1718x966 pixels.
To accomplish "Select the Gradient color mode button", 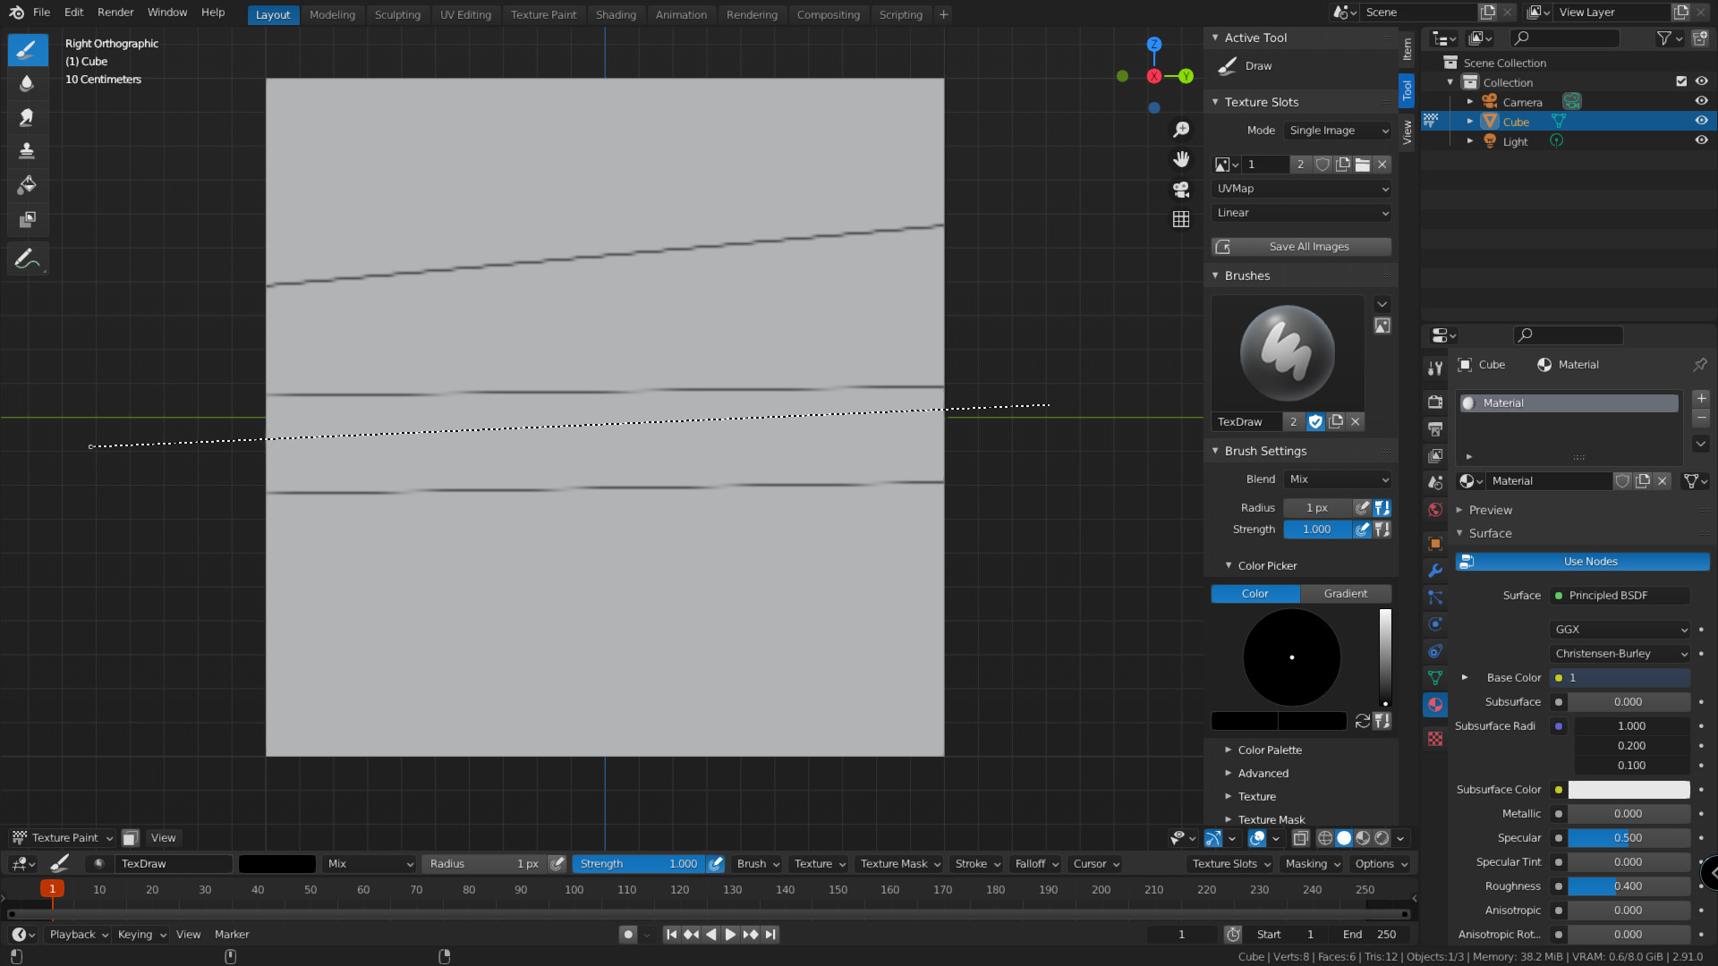I will coord(1345,594).
